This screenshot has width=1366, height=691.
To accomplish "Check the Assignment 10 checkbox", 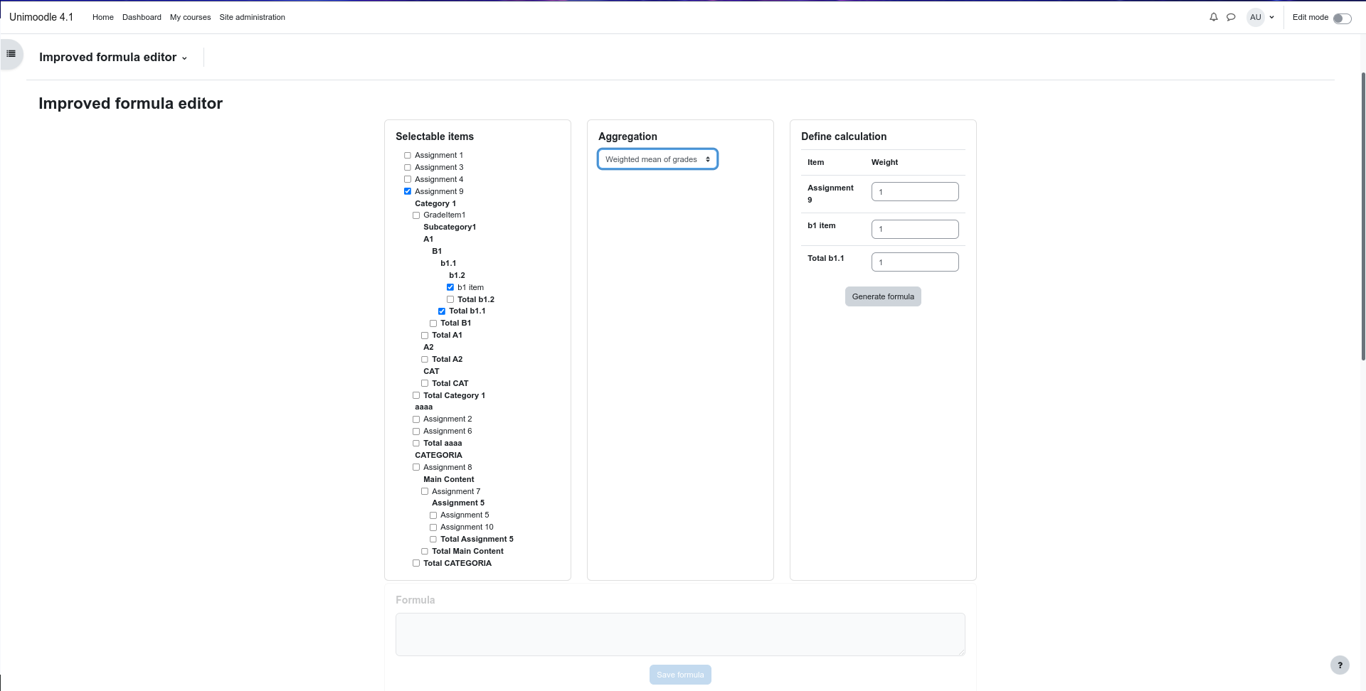I will point(433,527).
